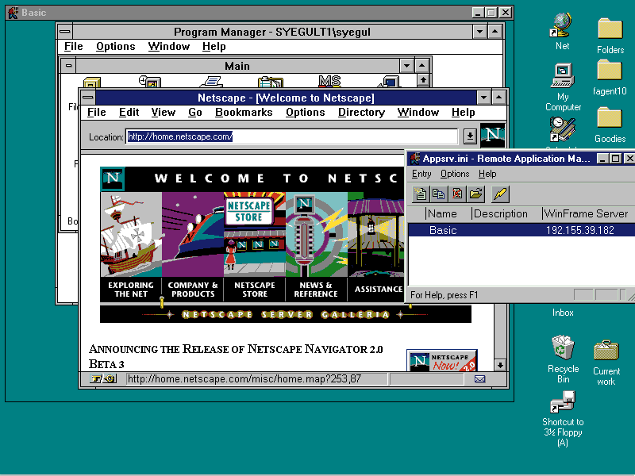Open the Options menu in Program Manager
Image resolution: width=635 pixels, height=476 pixels.
(115, 47)
